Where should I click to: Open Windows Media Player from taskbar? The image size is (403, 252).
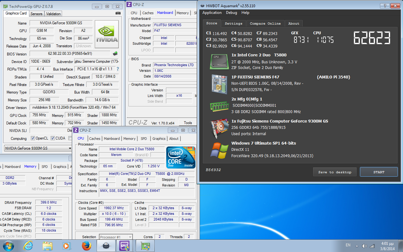(67, 246)
